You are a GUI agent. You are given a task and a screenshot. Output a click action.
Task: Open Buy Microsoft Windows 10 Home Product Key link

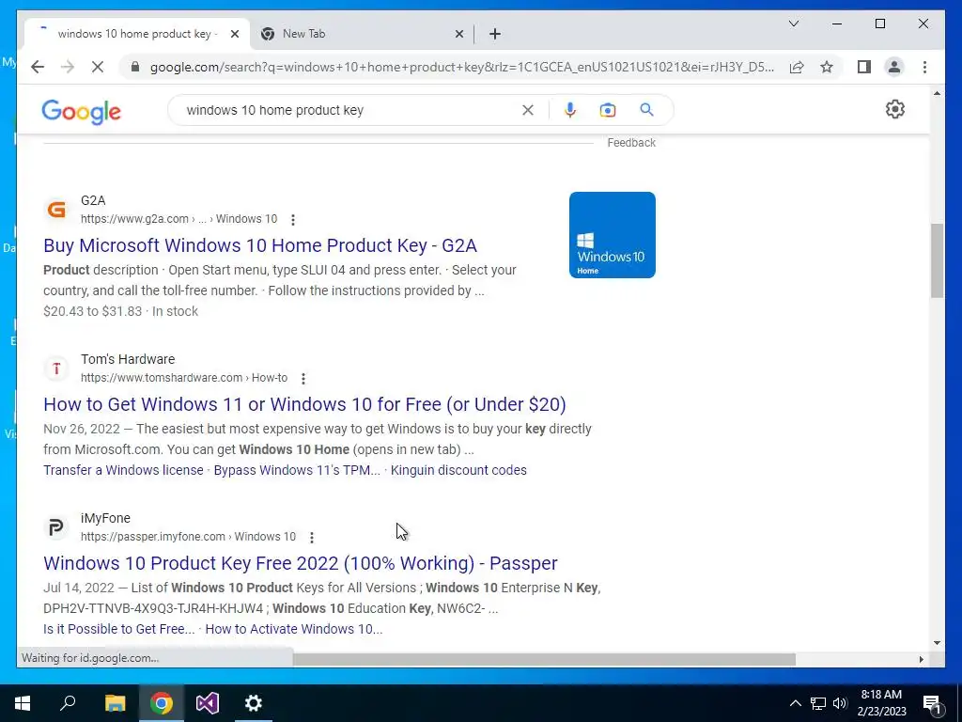click(260, 245)
